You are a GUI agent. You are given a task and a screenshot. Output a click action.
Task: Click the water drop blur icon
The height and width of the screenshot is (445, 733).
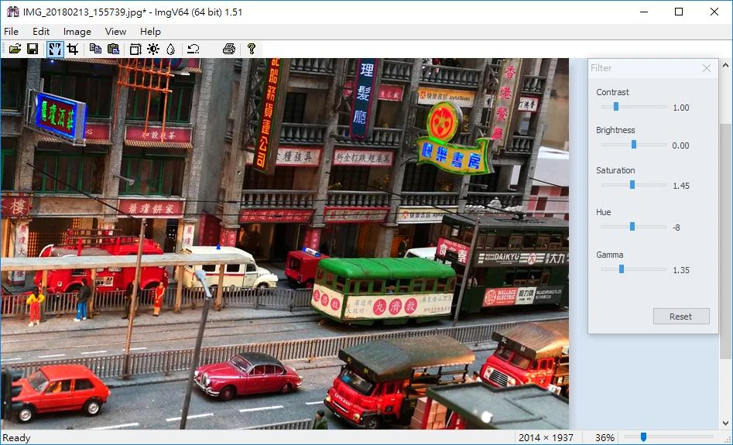(170, 49)
